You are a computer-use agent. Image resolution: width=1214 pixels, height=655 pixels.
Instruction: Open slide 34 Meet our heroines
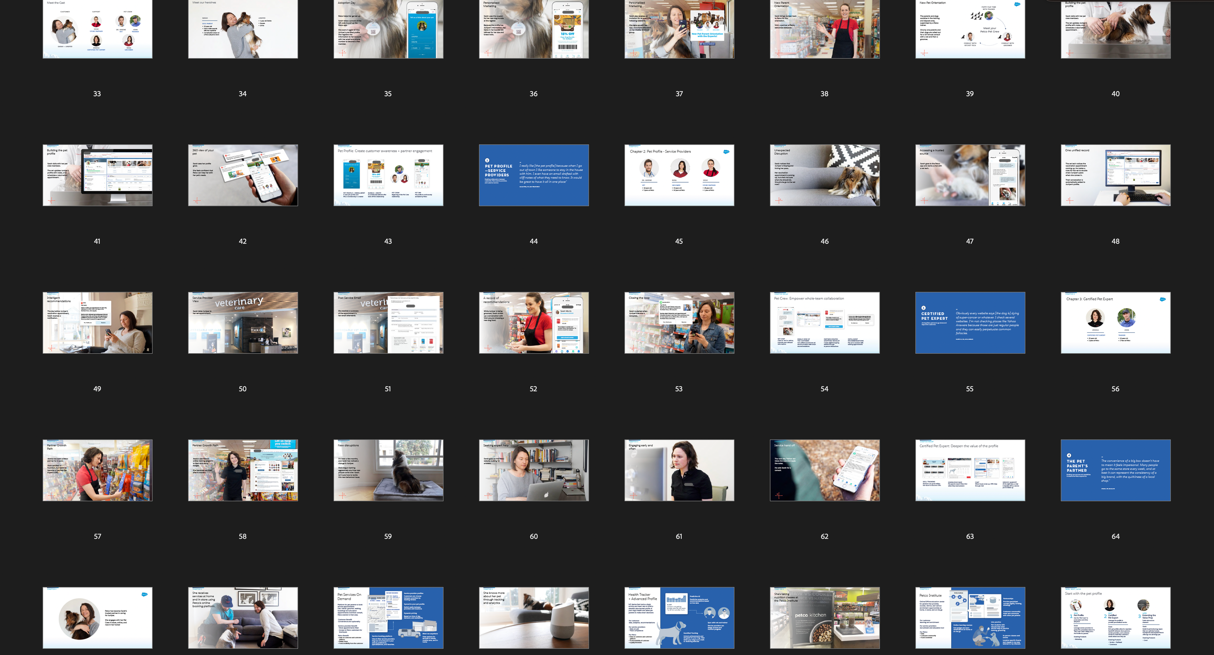pos(243,29)
